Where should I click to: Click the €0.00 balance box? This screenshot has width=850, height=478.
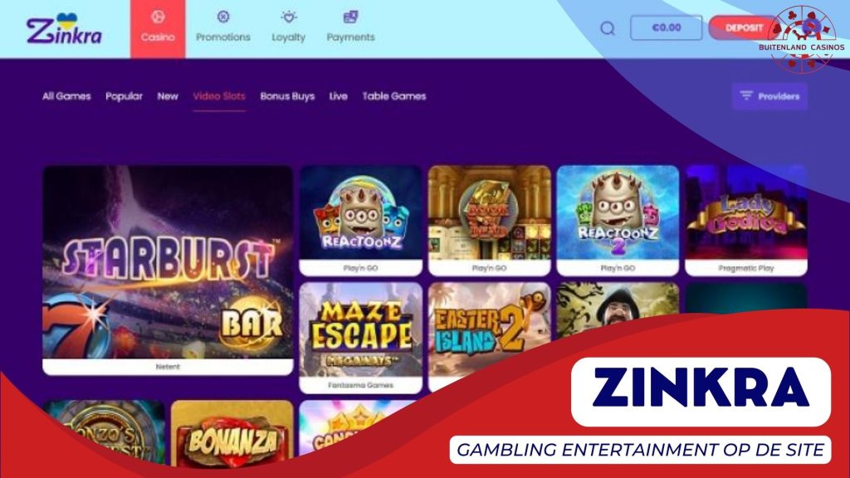[x=667, y=27]
